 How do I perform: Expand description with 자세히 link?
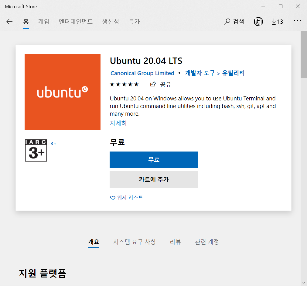click(x=118, y=123)
